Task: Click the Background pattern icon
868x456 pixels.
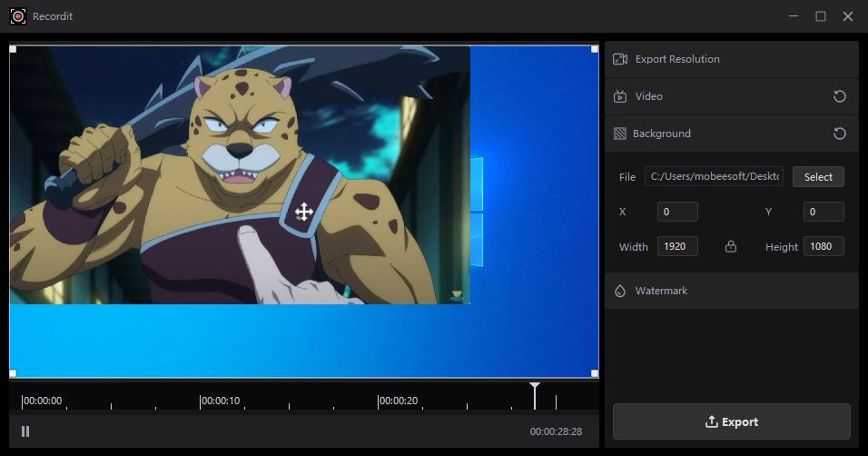Action: click(620, 134)
